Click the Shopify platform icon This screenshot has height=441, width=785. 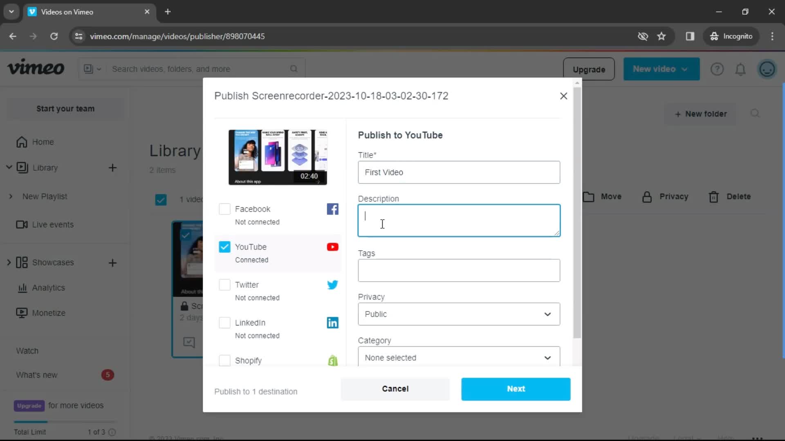pos(333,360)
